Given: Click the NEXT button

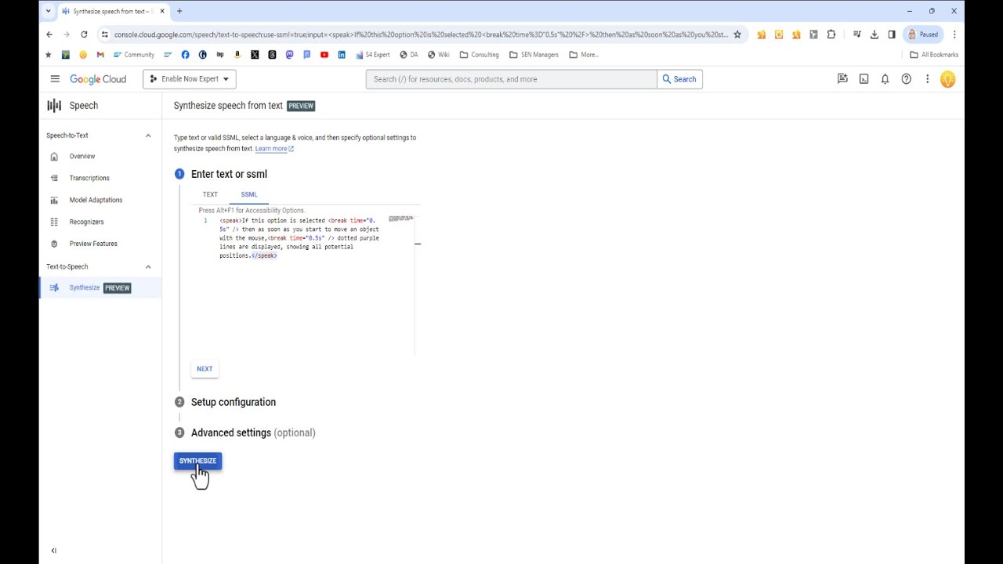Looking at the screenshot, I should coord(205,369).
